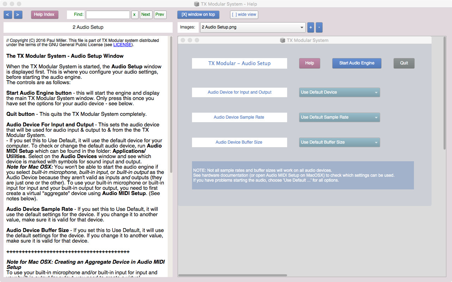Go to previous search match with Prev
The width and height of the screenshot is (452, 282).
point(160,15)
